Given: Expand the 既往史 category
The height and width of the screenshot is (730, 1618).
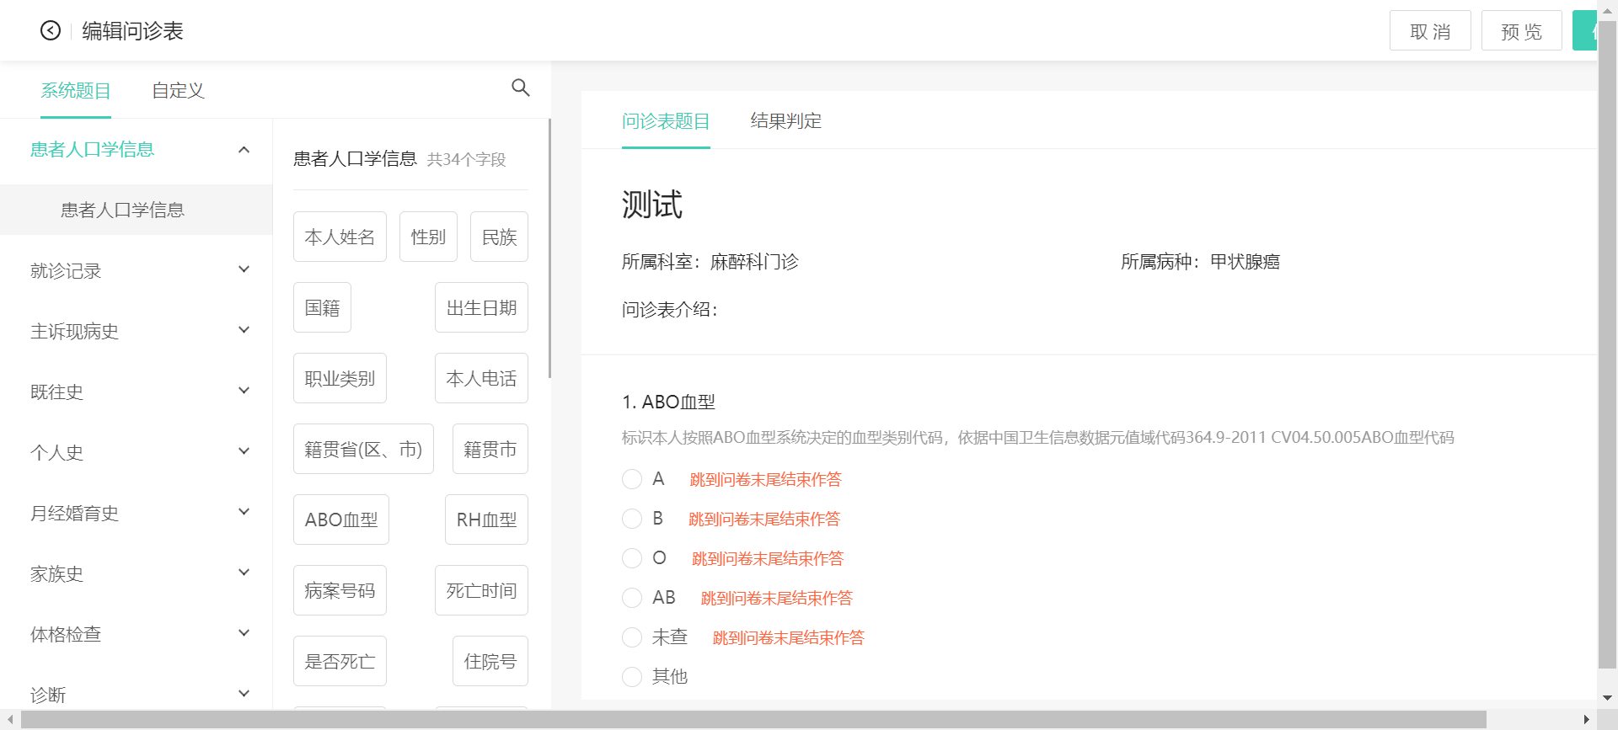Looking at the screenshot, I should tap(137, 392).
